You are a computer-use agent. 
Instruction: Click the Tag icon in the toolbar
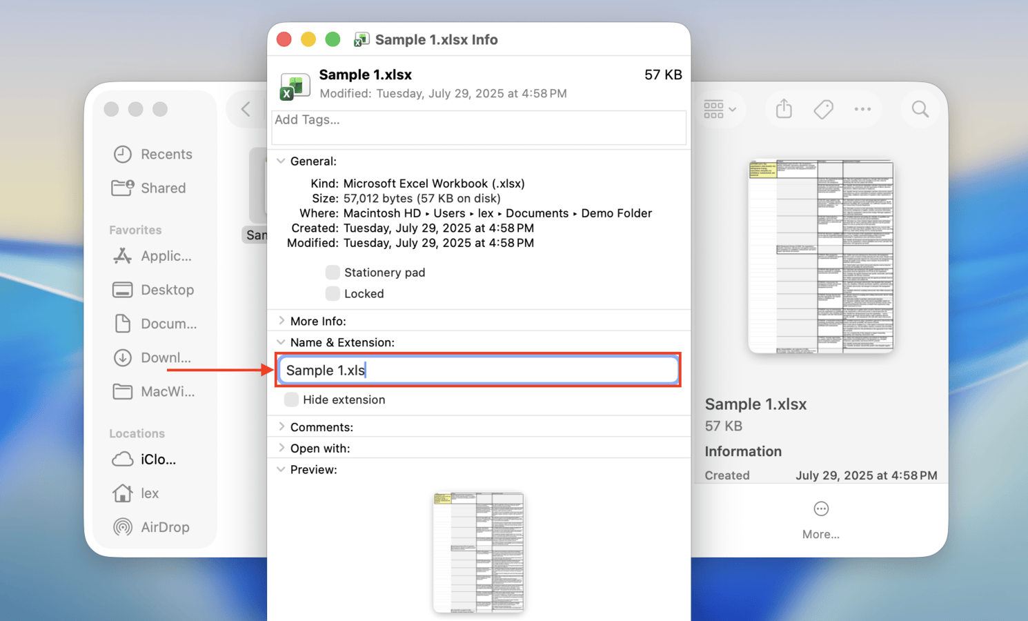822,109
